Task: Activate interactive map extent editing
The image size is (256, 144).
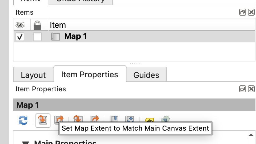Action: click(x=130, y=120)
